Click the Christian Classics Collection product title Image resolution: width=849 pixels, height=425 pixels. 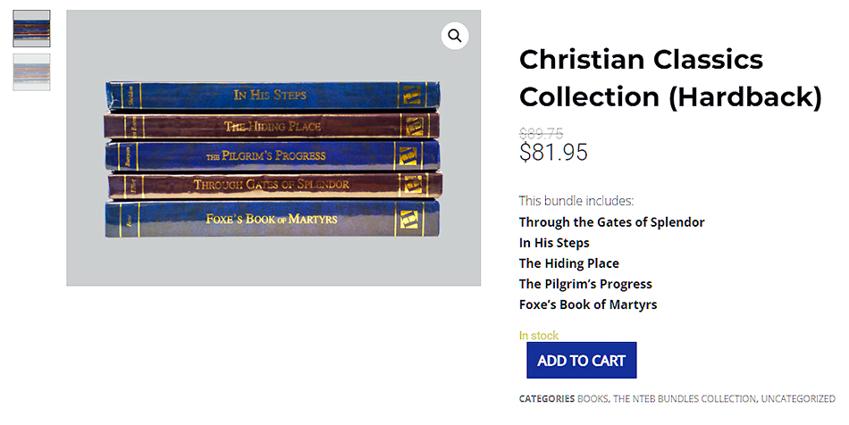coord(669,78)
